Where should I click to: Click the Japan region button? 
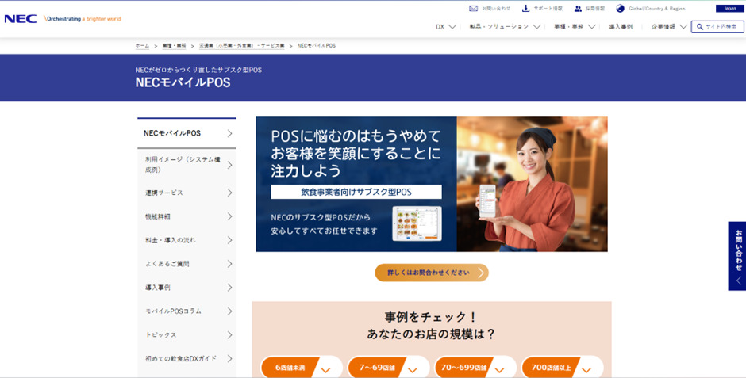[730, 9]
